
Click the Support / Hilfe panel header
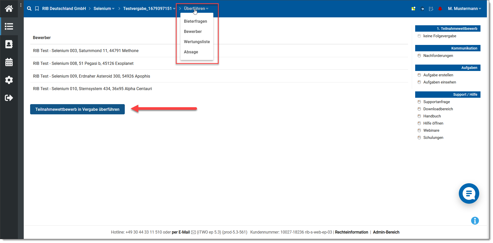(448, 94)
